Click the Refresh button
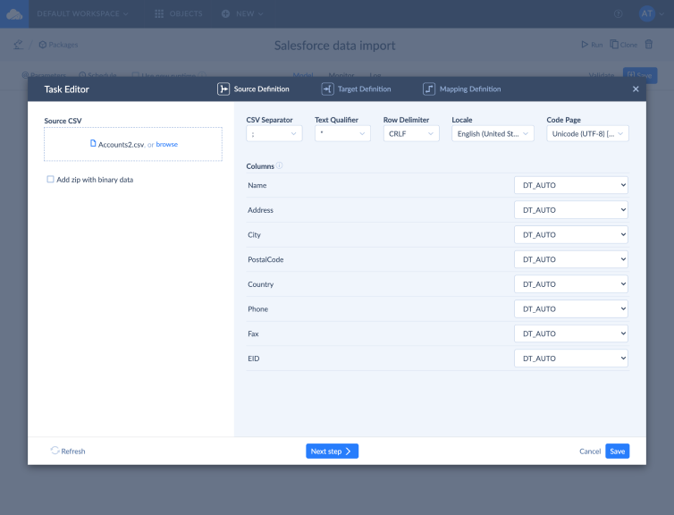 coord(68,451)
